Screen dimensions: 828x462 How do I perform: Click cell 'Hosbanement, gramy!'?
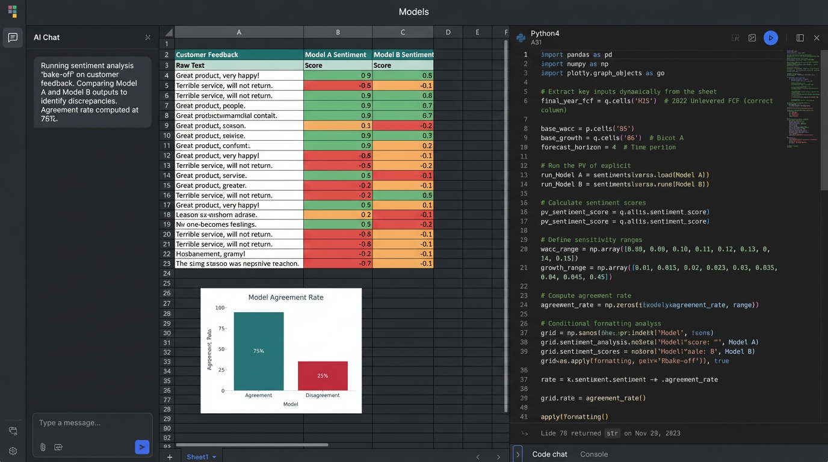239,254
